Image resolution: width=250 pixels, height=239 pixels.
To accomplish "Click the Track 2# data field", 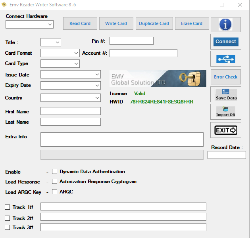I will (x=123, y=217).
